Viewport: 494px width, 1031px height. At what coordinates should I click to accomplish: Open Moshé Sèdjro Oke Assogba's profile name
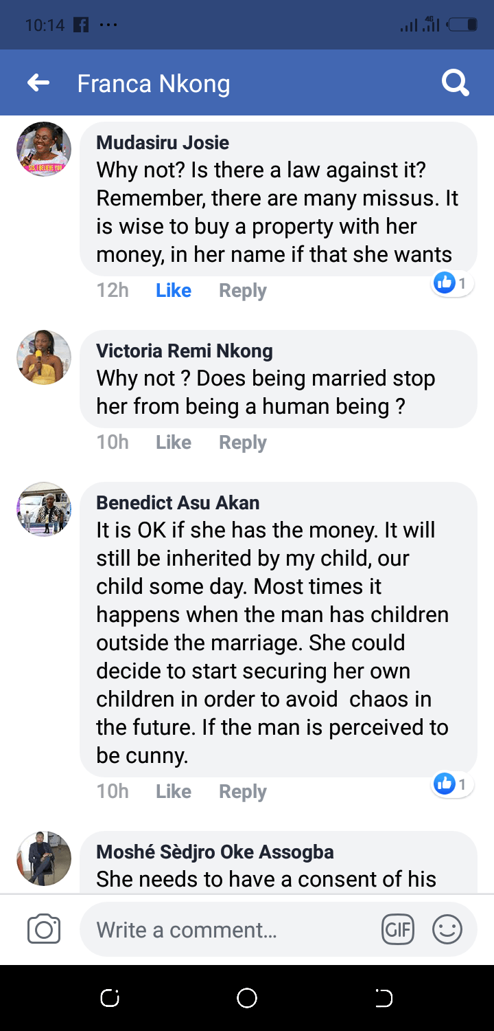click(x=215, y=852)
